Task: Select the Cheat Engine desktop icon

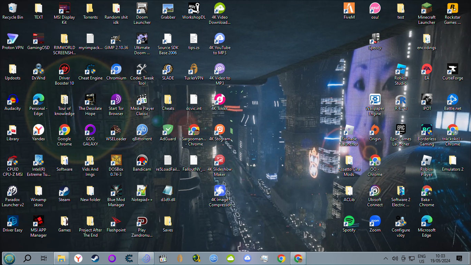Action: 90,69
